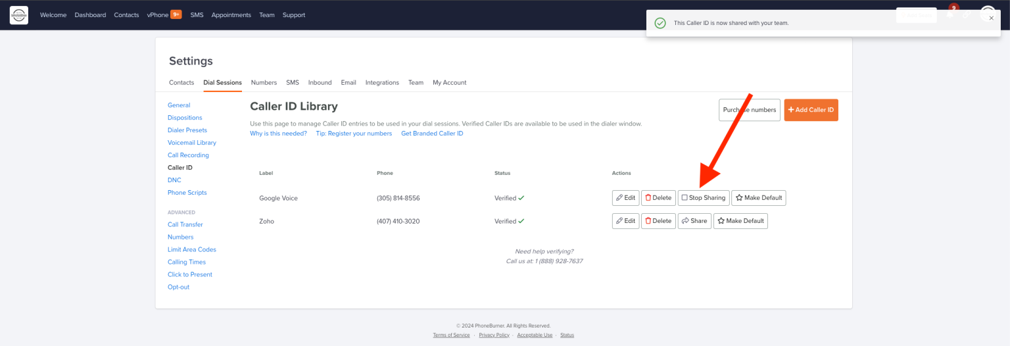Switch to the Numbers settings tab
Image resolution: width=1010 pixels, height=346 pixels.
(x=264, y=83)
